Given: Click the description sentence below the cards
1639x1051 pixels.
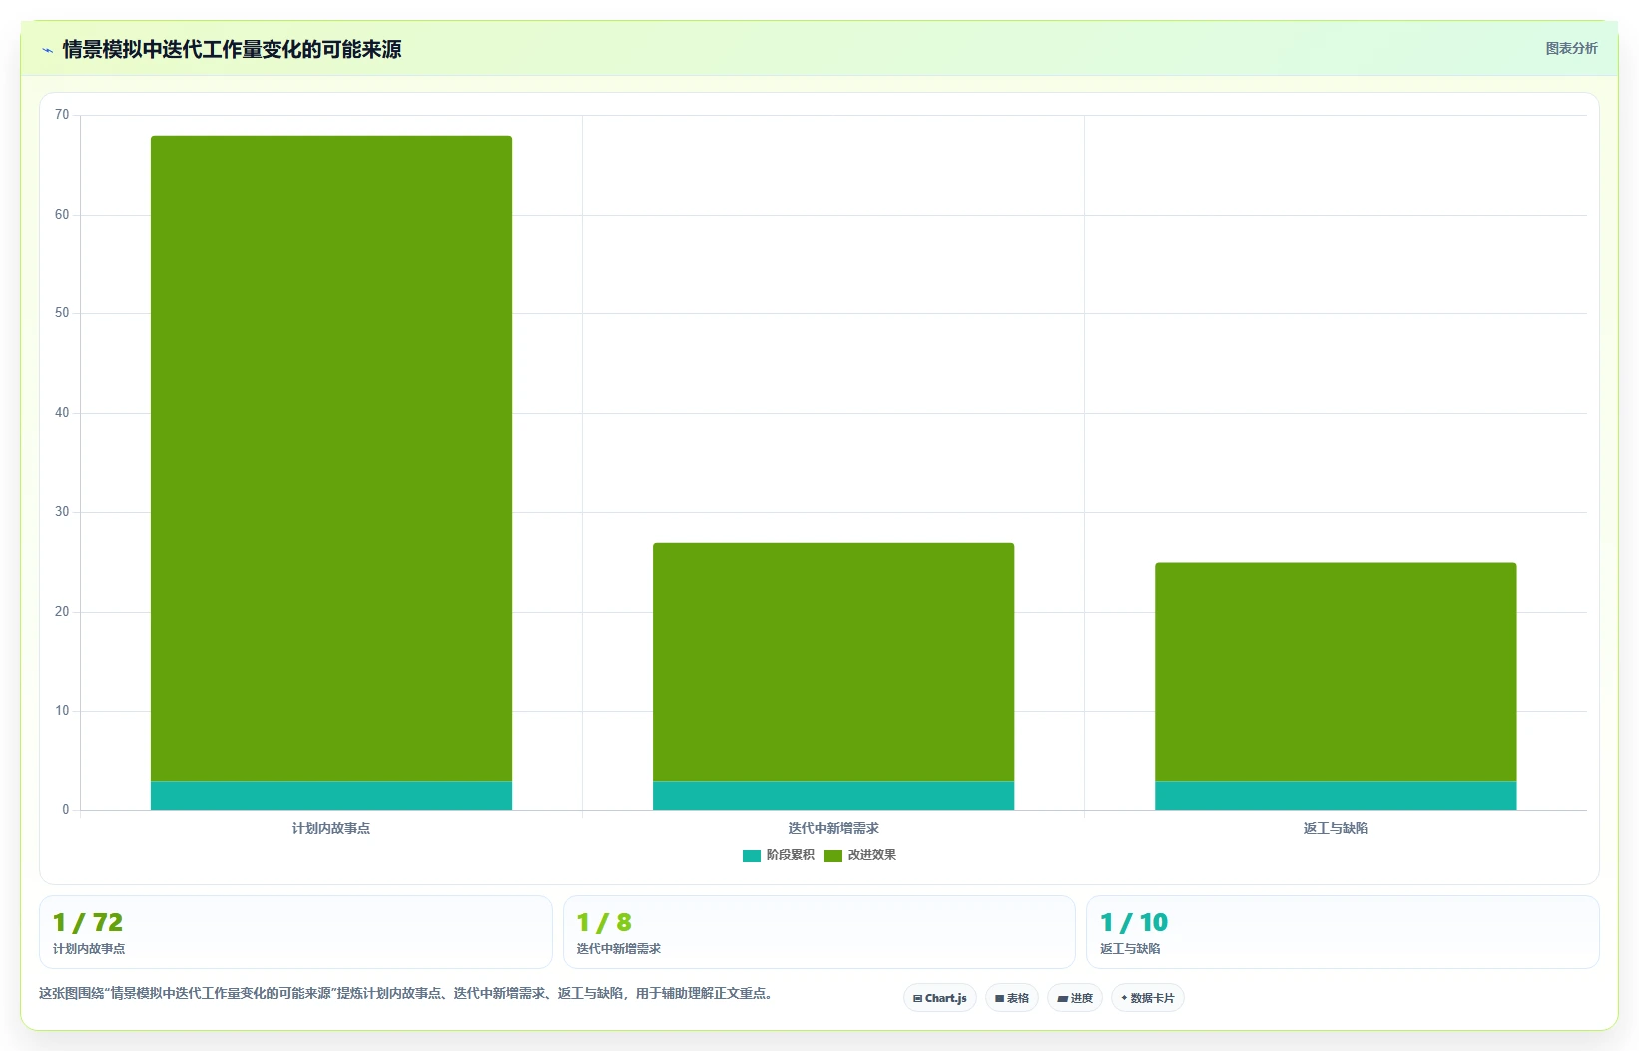Looking at the screenshot, I should click(407, 993).
